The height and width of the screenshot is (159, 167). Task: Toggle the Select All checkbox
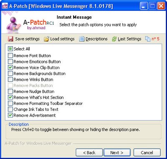[x=10, y=49]
